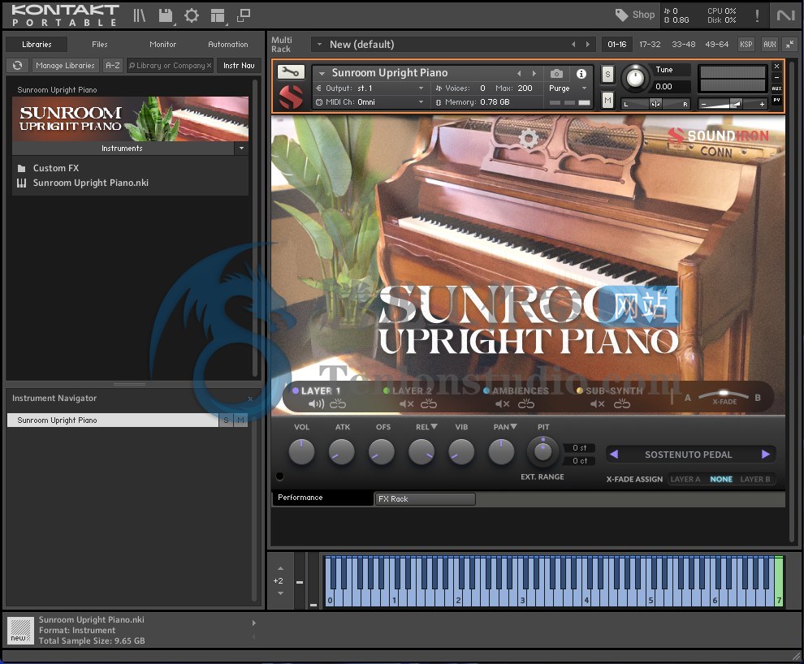
Task: Switch to the Automation tab
Action: point(227,45)
